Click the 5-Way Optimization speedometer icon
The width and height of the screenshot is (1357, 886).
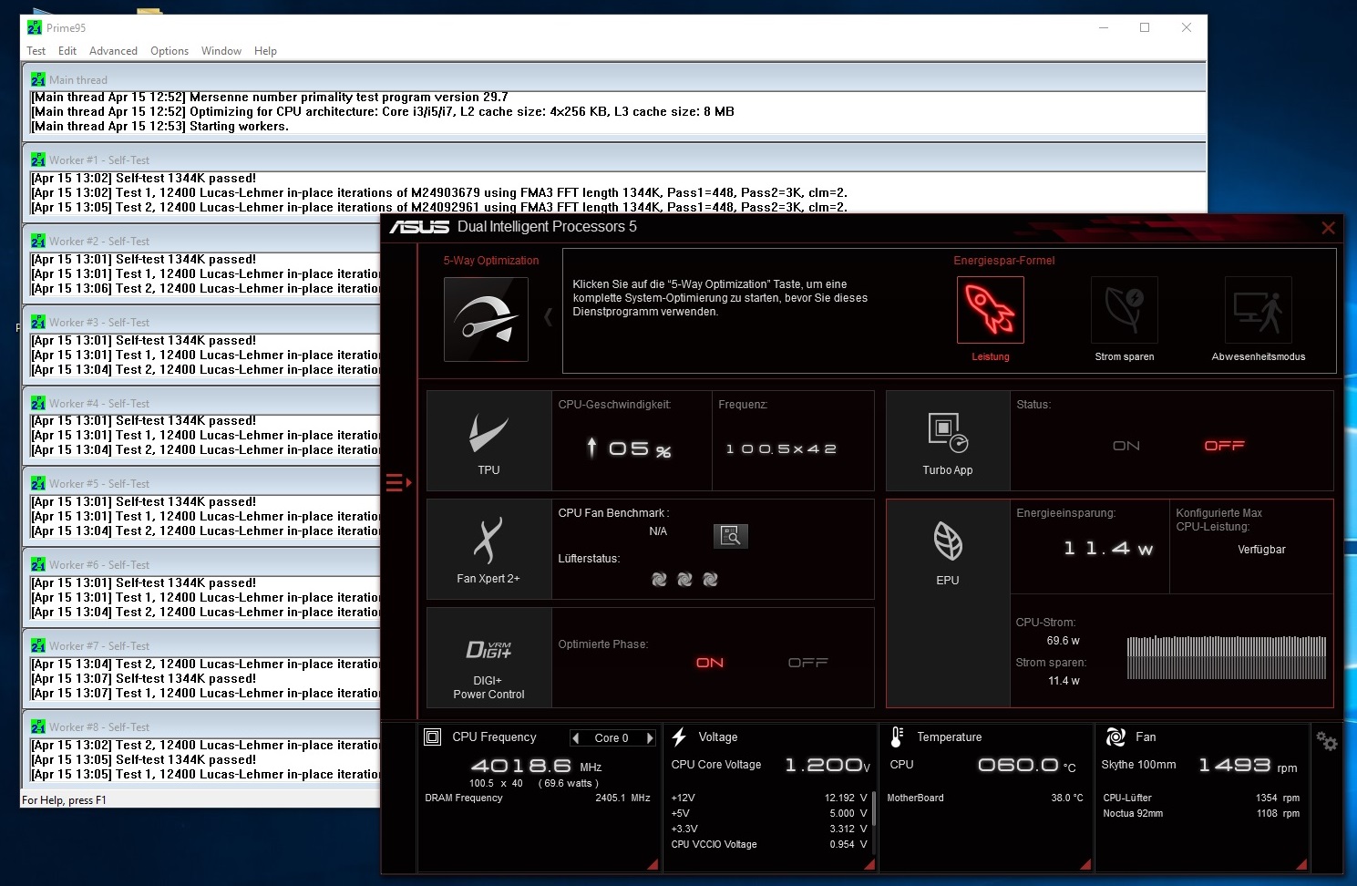[x=485, y=320]
